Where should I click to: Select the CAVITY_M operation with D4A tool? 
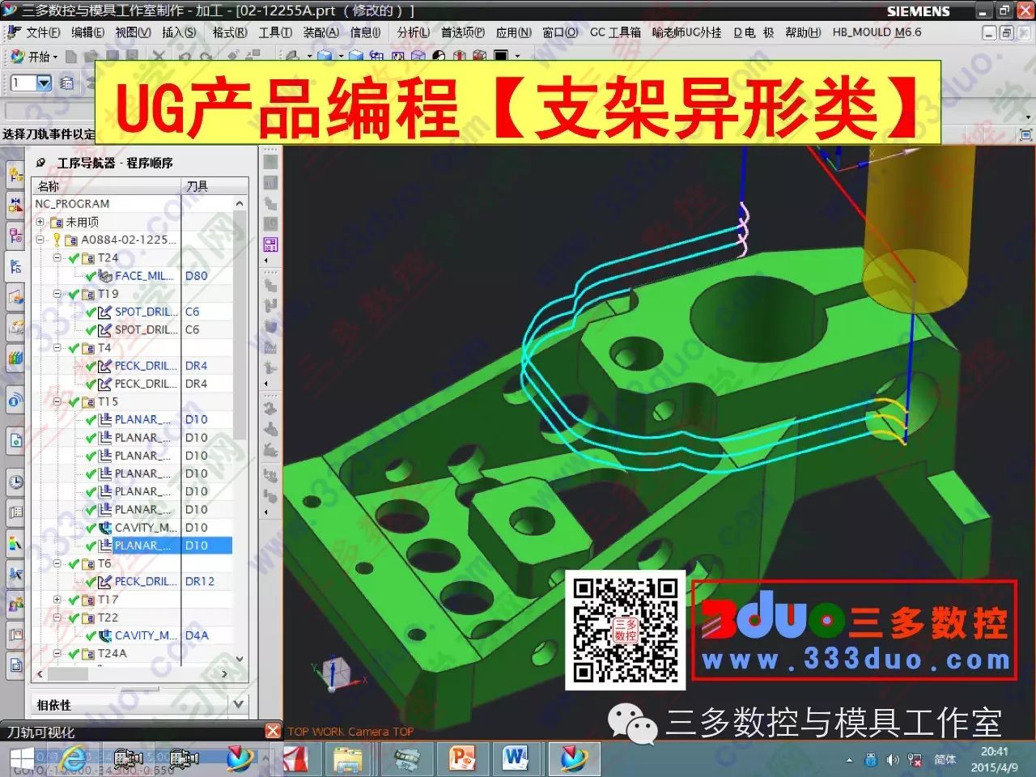(x=134, y=635)
